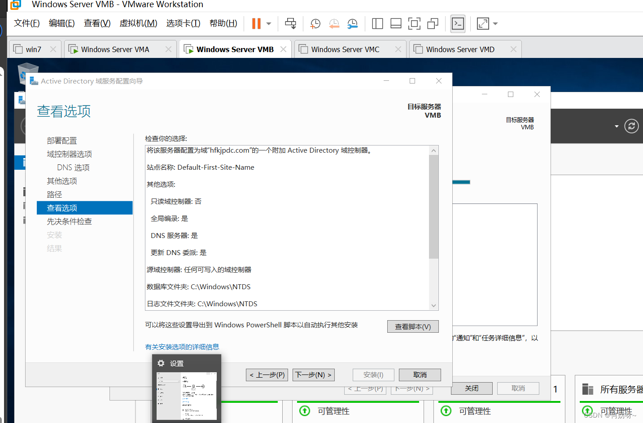Select the Windows Server VMB tab
Screen dimensions: 643x423
tap(235, 49)
